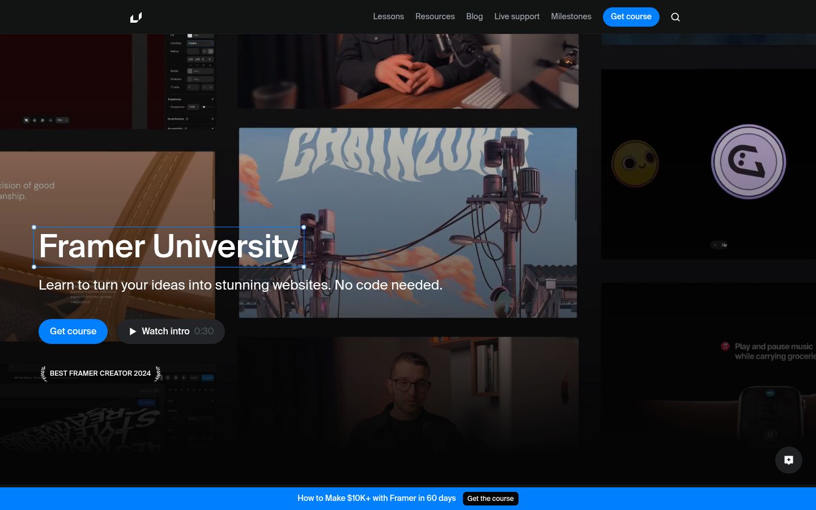Viewport: 816px width, 510px height.
Task: Open the floating chat feedback icon
Action: click(x=789, y=460)
